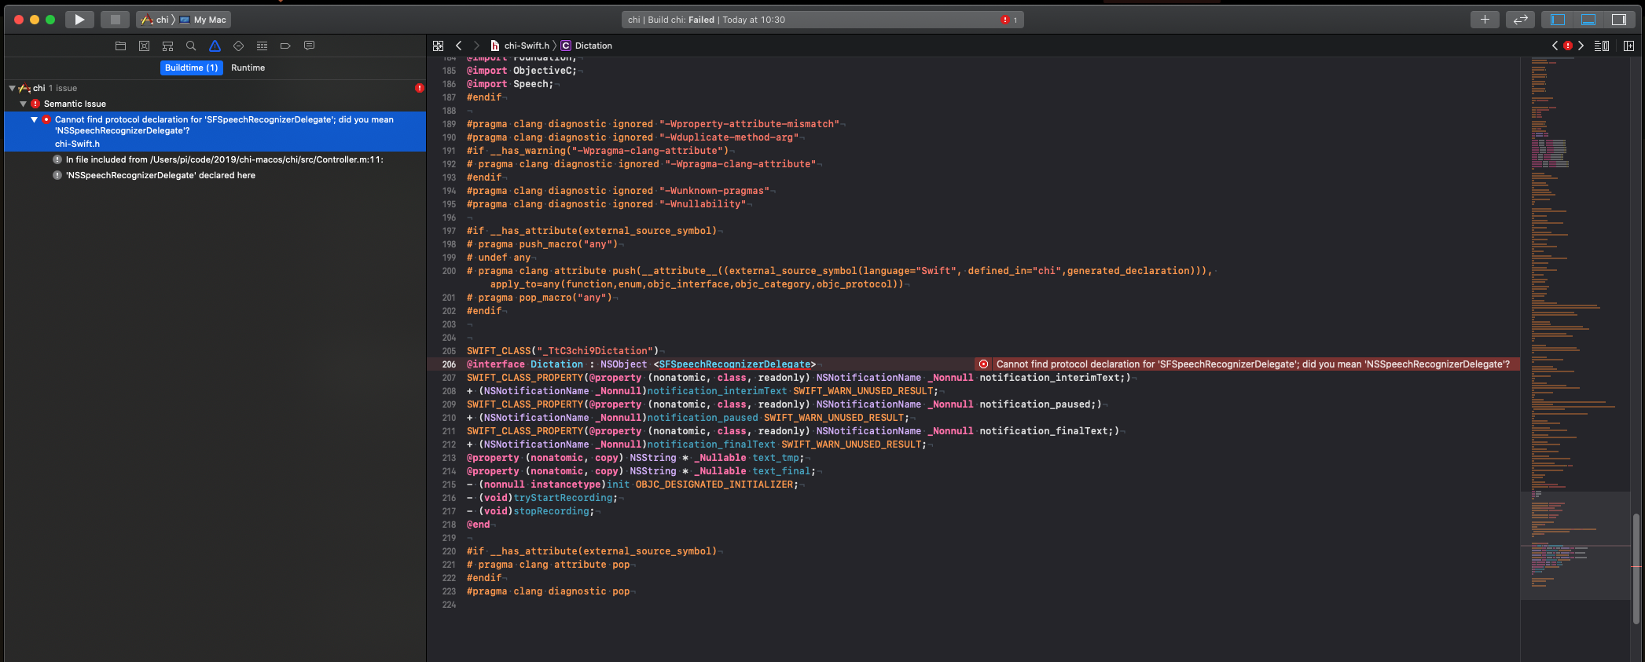The width and height of the screenshot is (1645, 662).
Task: Click the 'text_final' property name
Action: (781, 471)
